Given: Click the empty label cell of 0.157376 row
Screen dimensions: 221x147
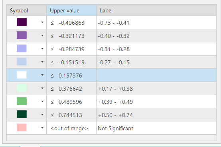Looking at the screenshot, I should pyautogui.click(x=156, y=75).
